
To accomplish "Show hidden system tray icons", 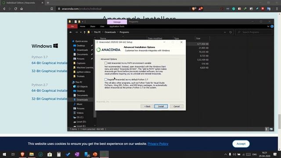I will 225,154.
